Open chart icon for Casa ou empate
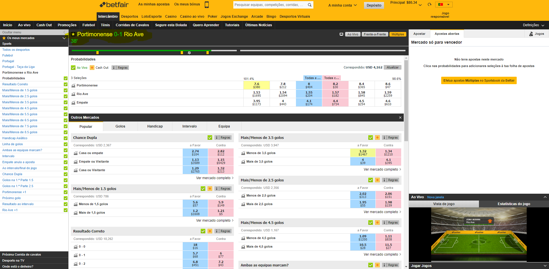Screen dimensions: 549x269 tap(75, 153)
